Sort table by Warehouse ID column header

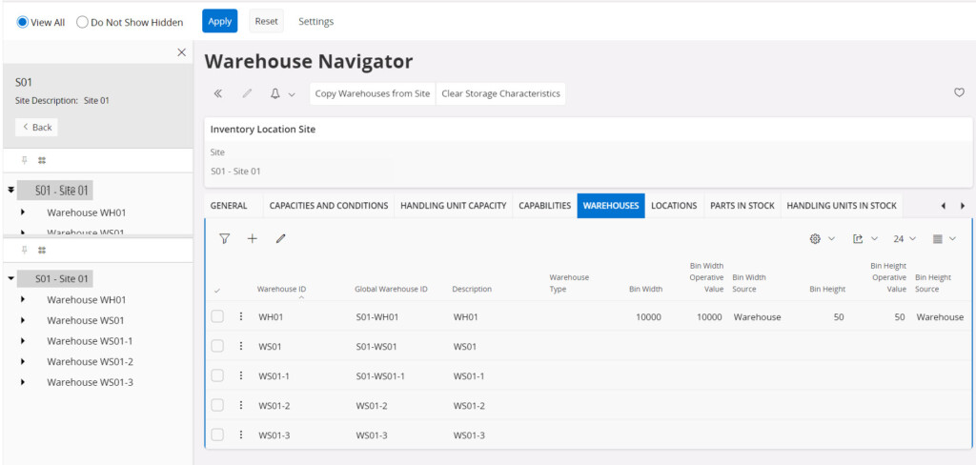click(281, 289)
